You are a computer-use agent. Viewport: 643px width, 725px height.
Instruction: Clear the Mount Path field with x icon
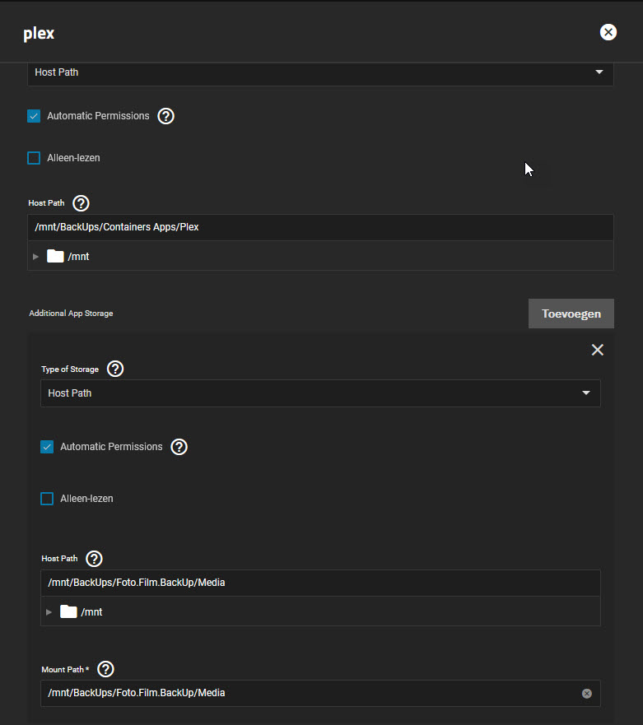tap(586, 694)
